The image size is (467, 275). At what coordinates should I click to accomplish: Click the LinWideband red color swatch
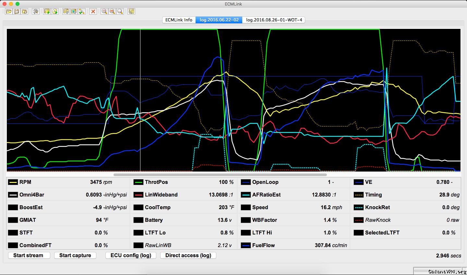coord(138,195)
